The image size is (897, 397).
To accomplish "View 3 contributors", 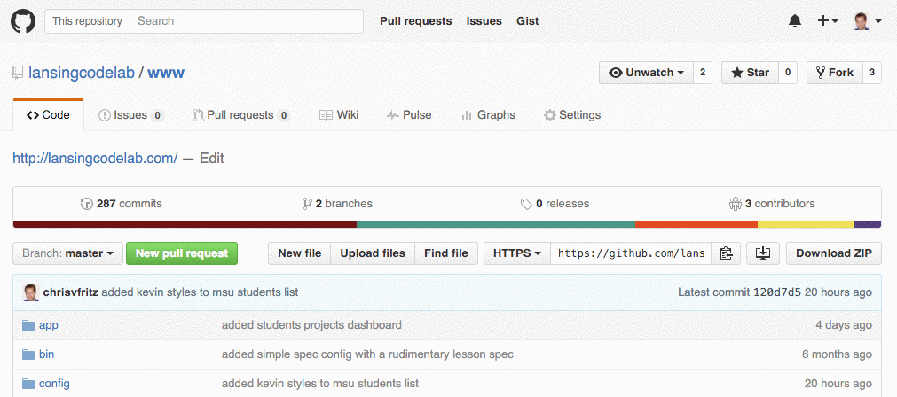I will click(772, 203).
